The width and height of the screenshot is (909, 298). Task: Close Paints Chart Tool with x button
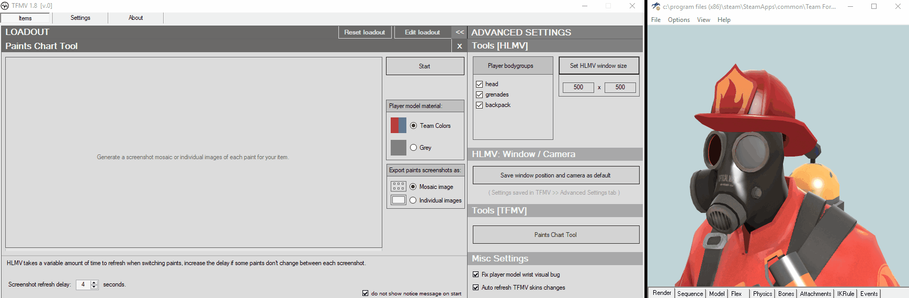459,46
